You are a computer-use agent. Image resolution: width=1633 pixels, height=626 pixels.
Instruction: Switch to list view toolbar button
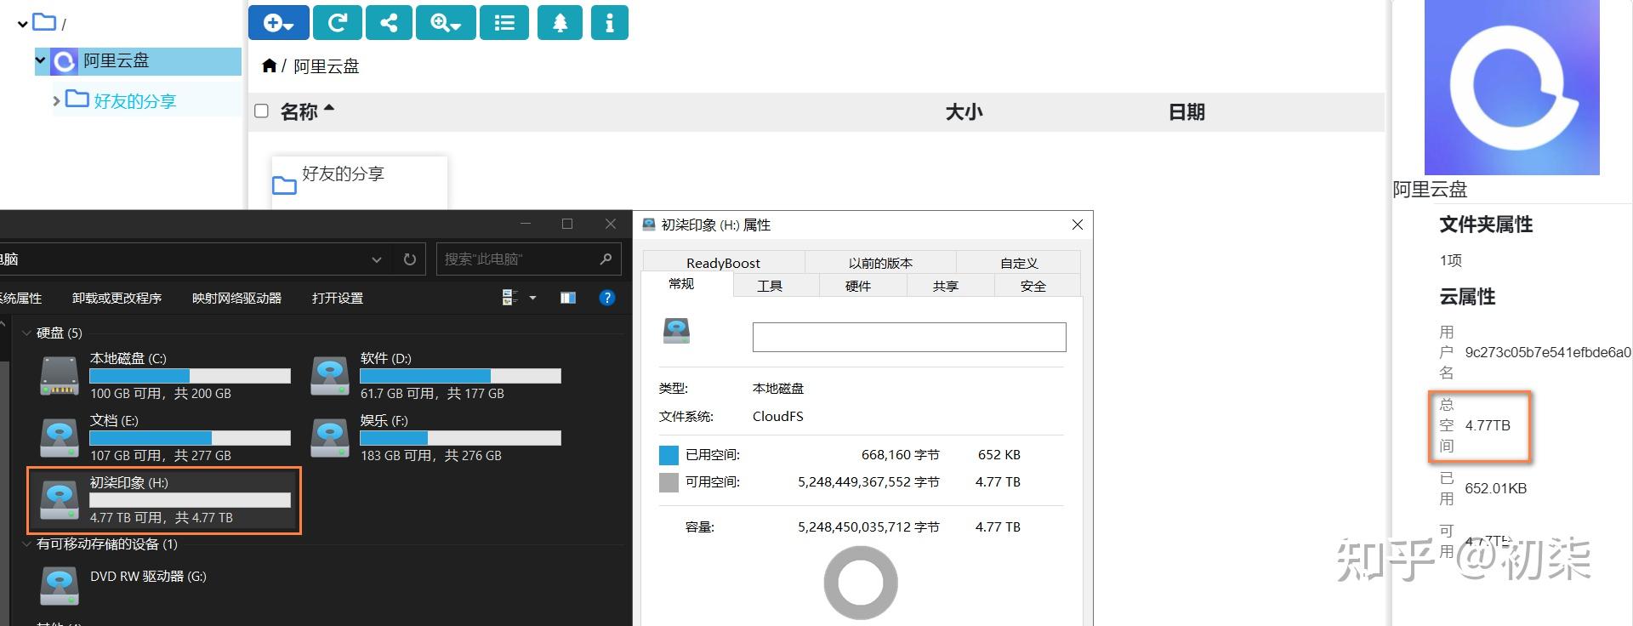(504, 23)
